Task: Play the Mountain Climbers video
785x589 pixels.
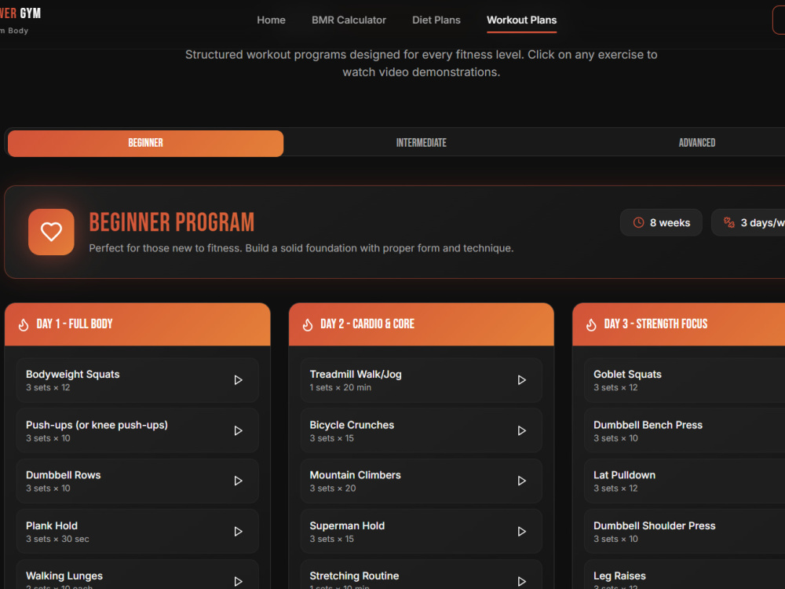Action: pyautogui.click(x=522, y=481)
